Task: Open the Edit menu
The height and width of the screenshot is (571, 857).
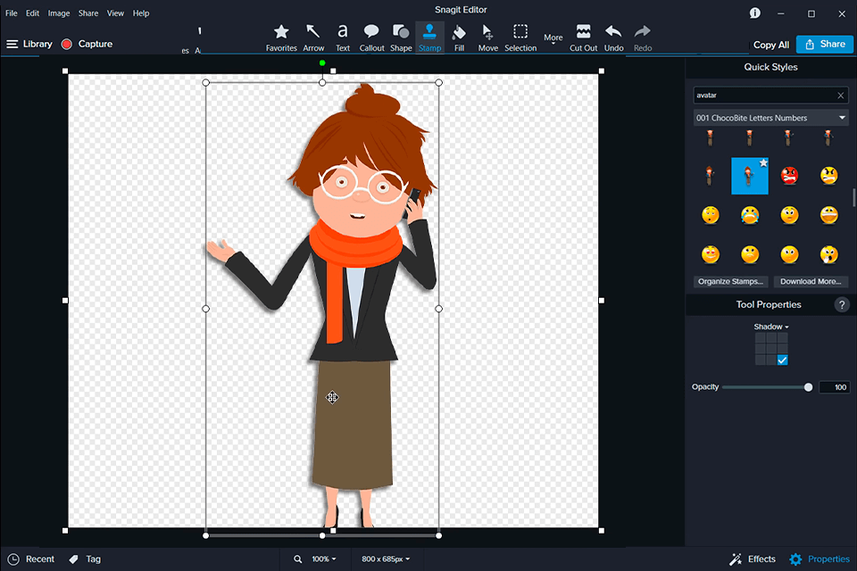Action: pyautogui.click(x=32, y=13)
